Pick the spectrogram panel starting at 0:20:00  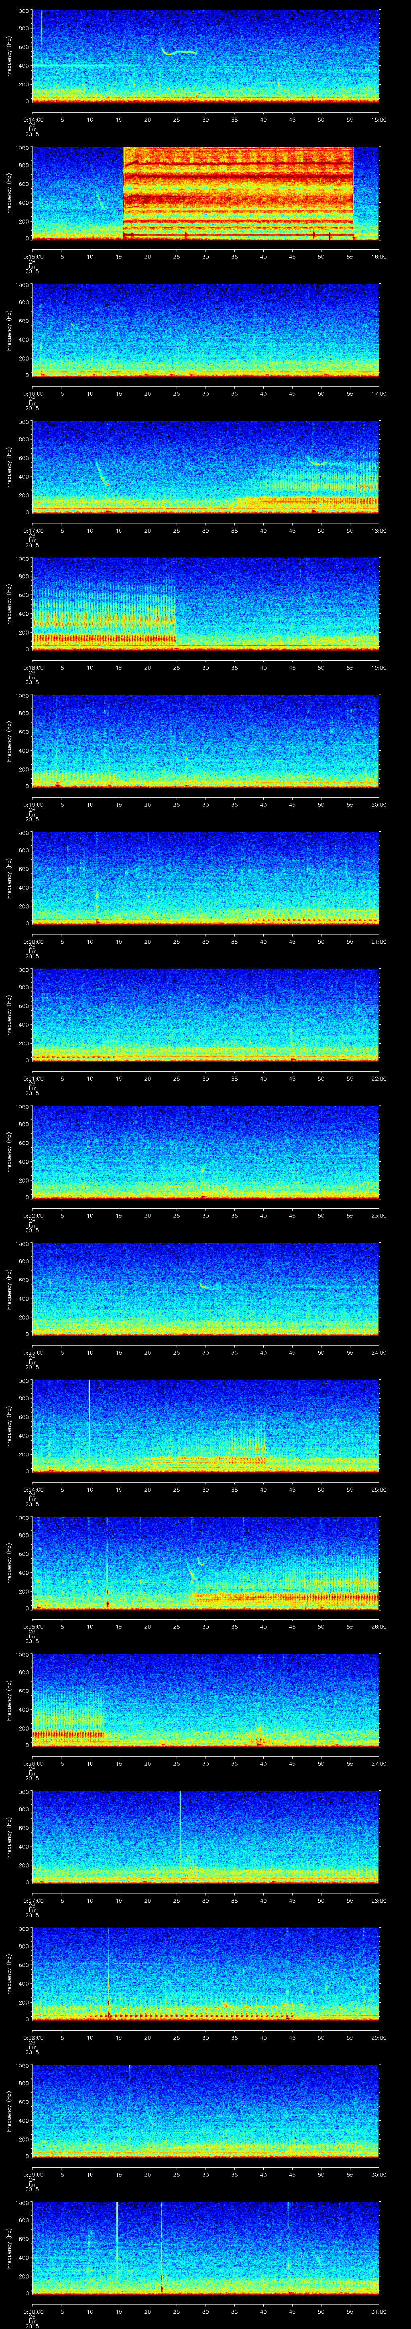tap(205, 878)
